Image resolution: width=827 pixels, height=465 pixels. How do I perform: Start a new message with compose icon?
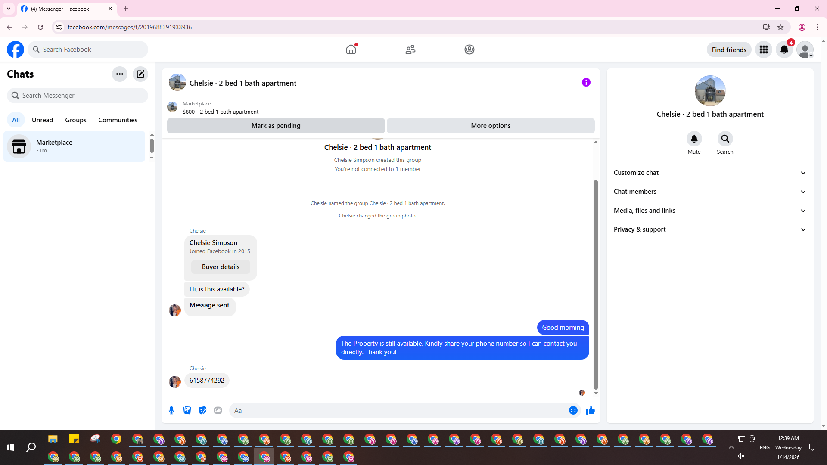click(x=140, y=74)
